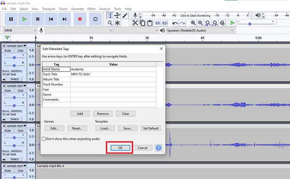Toggle Mute on the second track
This screenshot has width=290, height=179.
pyautogui.click(x=8, y=91)
